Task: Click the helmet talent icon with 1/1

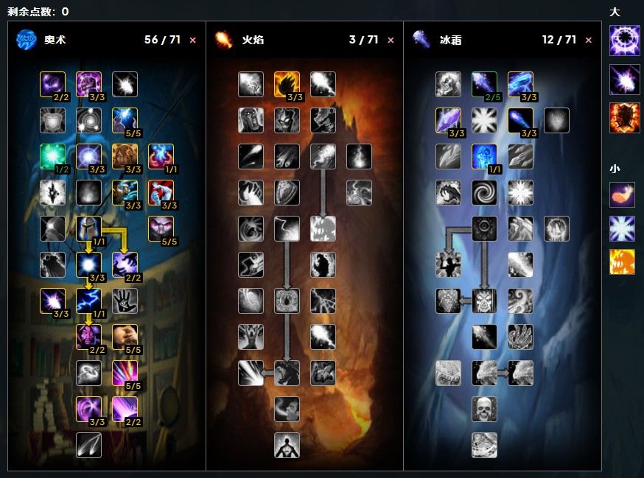Action: (x=88, y=229)
